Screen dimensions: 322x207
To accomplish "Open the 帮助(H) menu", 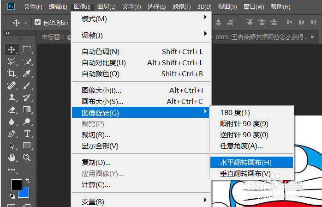I will pyautogui.click(x=280, y=6).
